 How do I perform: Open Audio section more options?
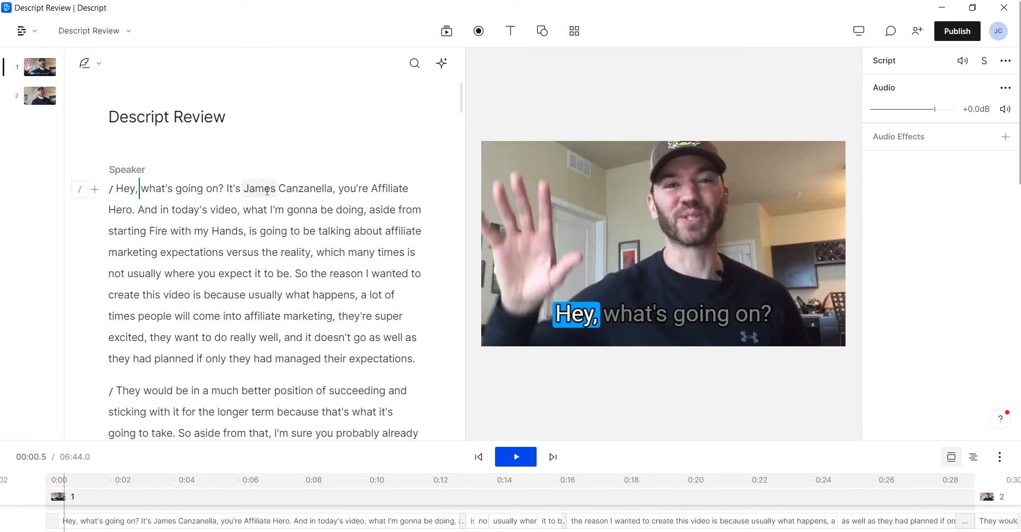(1006, 88)
